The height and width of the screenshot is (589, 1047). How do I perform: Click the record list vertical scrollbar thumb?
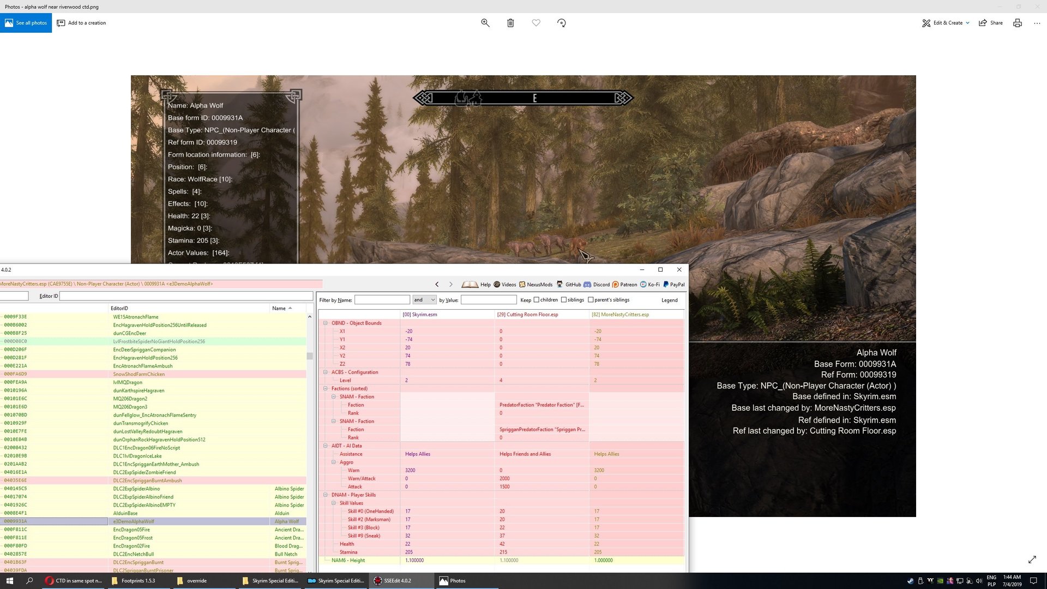coord(310,356)
